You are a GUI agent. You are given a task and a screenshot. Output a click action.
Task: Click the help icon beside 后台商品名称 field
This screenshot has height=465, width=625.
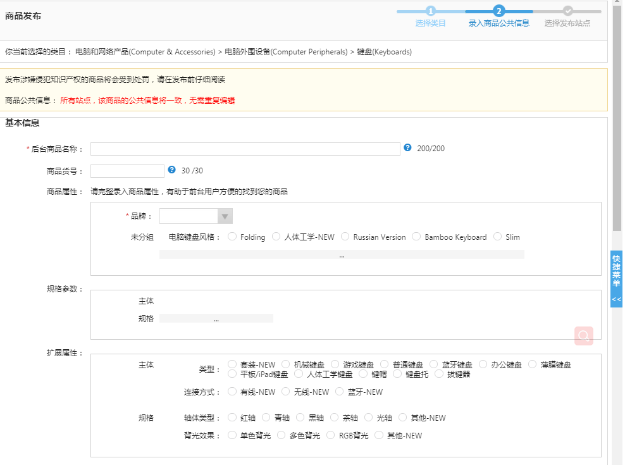pyautogui.click(x=407, y=147)
